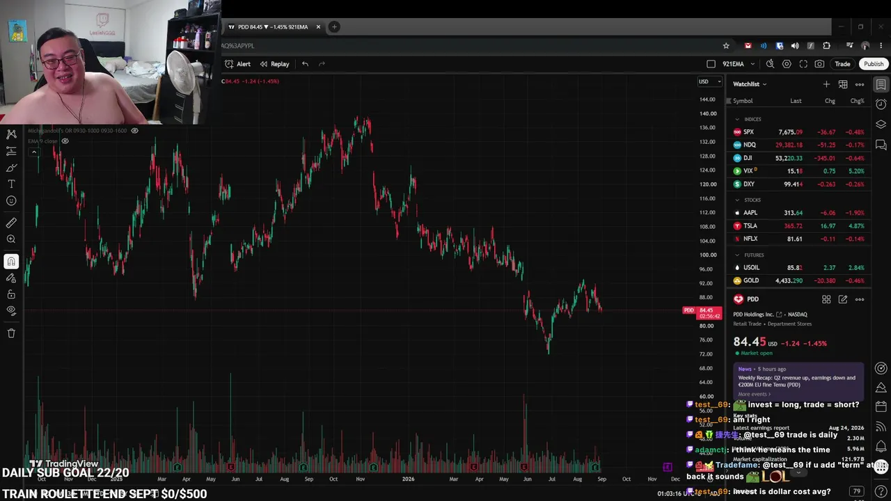Toggle lock all drawing tools
The width and height of the screenshot is (891, 501).
(x=11, y=294)
